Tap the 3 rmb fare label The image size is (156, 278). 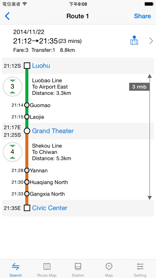[139, 87]
